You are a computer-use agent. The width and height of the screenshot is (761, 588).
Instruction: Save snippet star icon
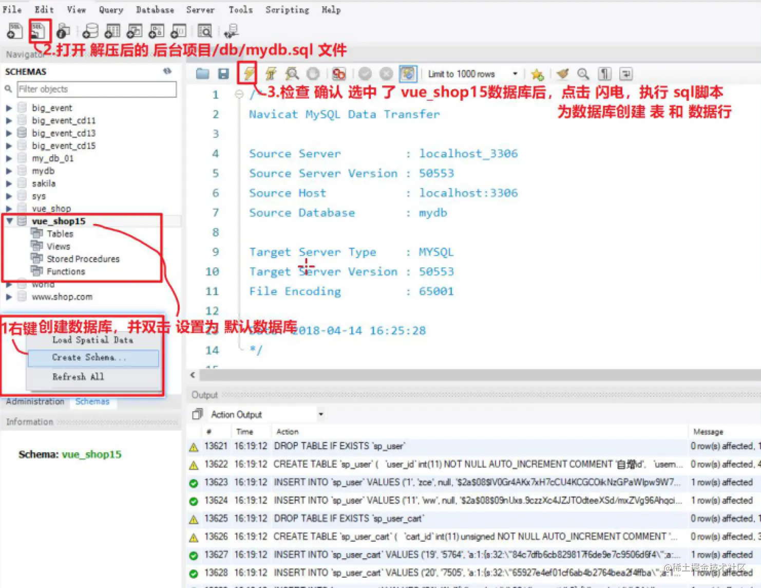coord(538,74)
